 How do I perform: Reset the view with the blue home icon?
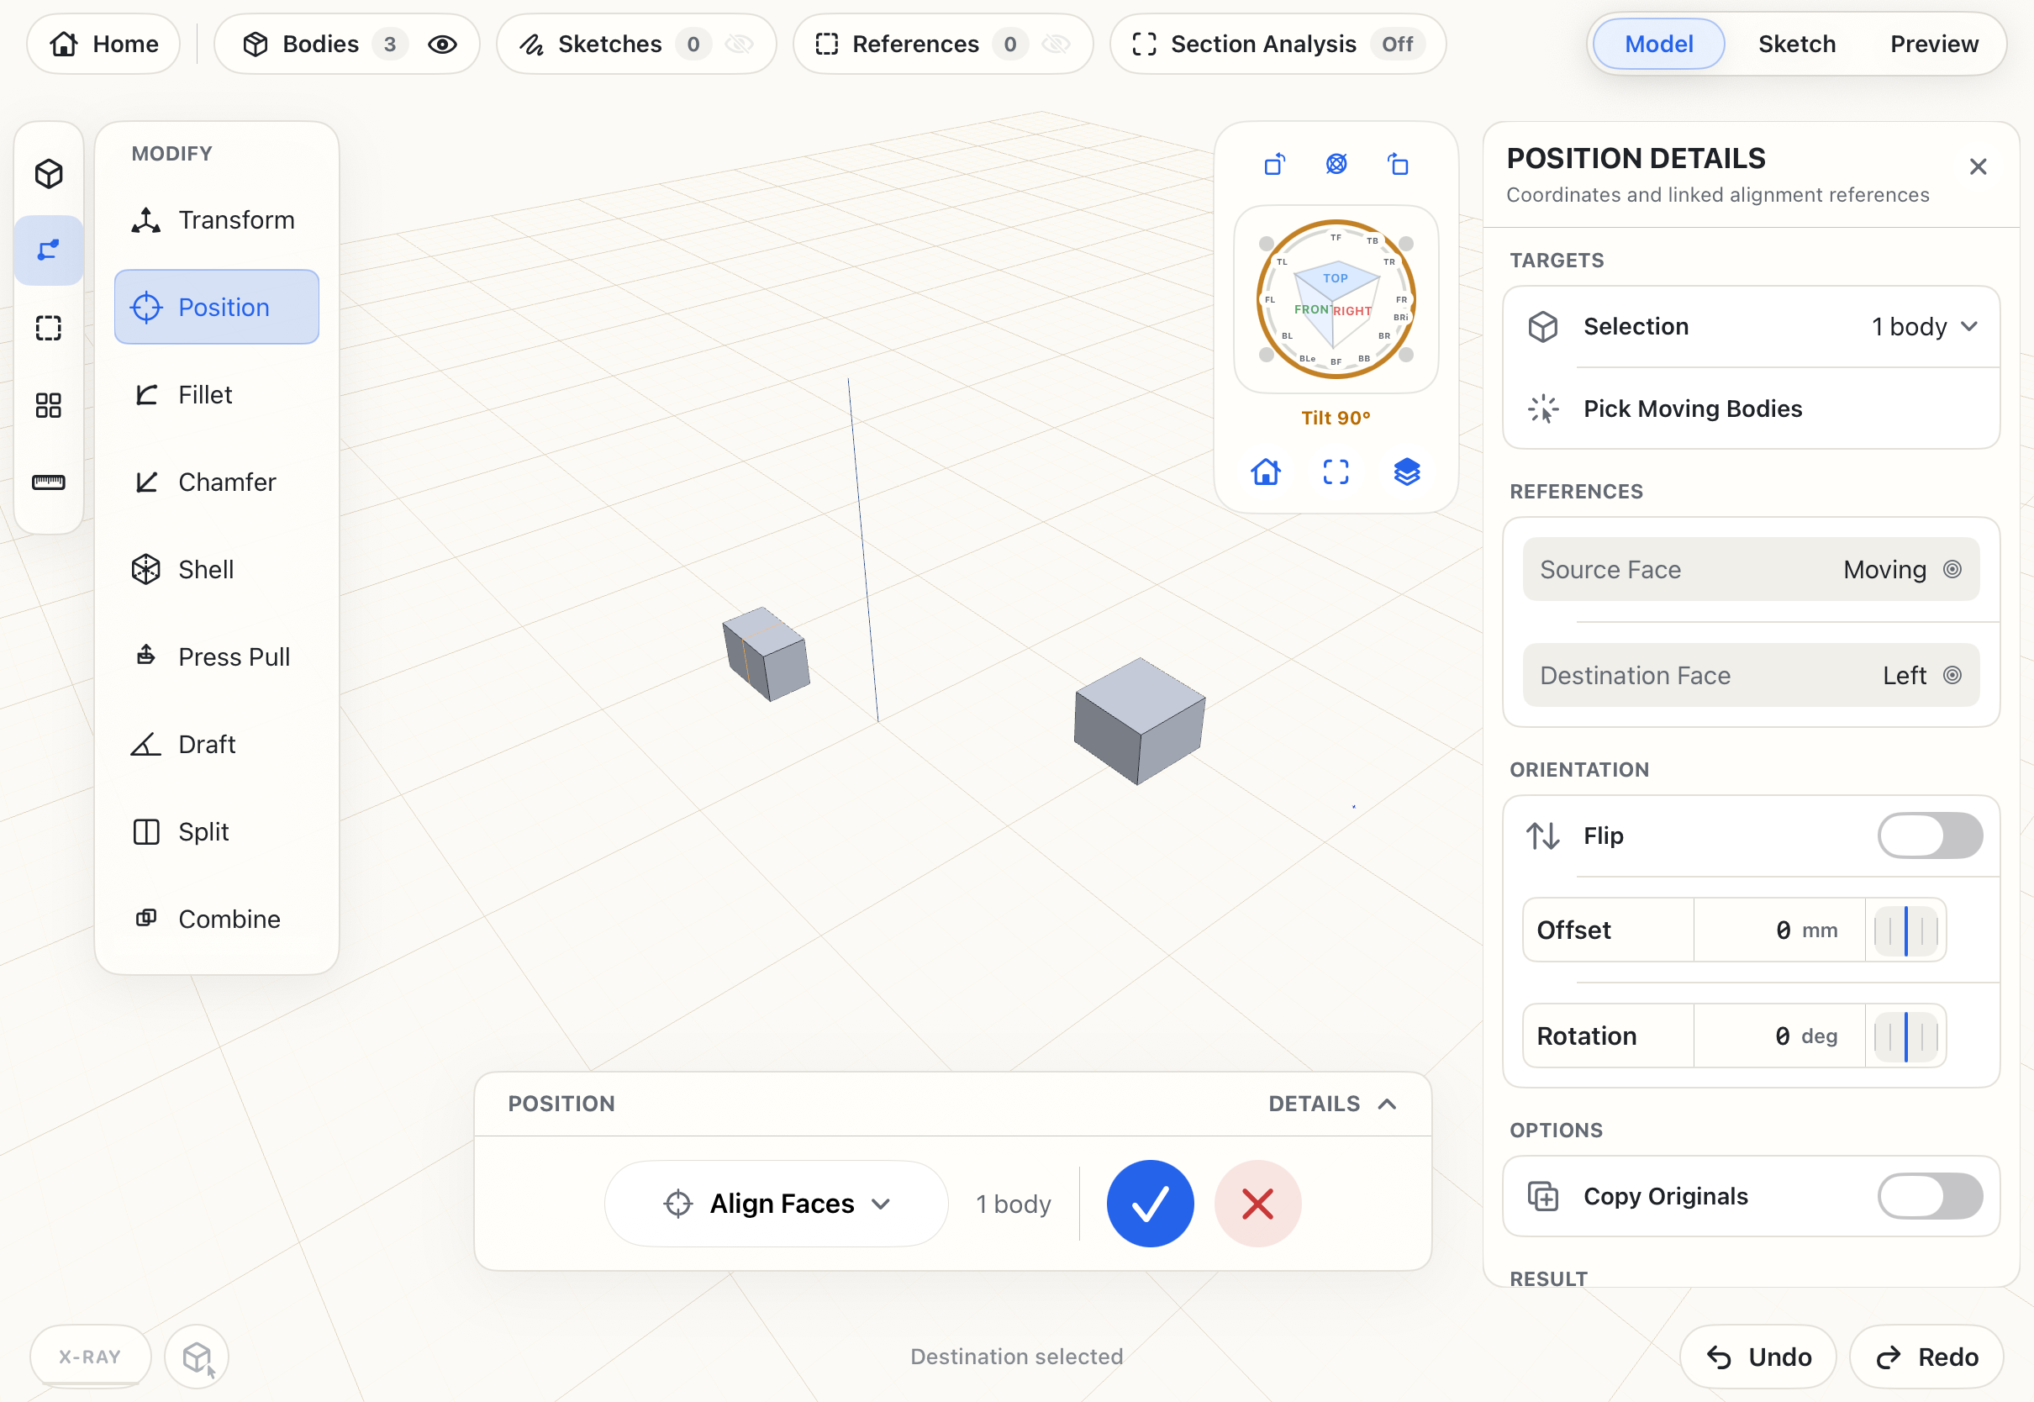(1266, 472)
